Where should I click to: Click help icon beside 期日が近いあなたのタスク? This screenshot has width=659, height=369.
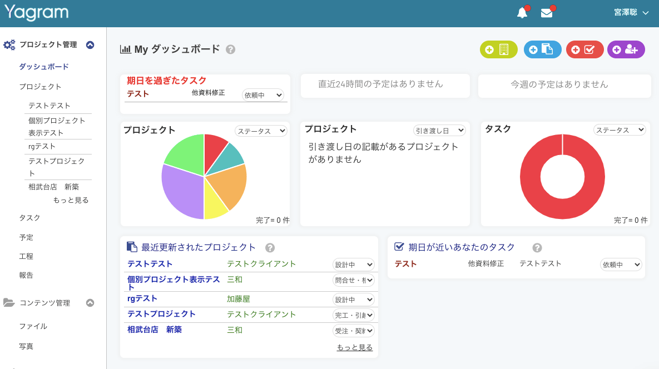[537, 248]
